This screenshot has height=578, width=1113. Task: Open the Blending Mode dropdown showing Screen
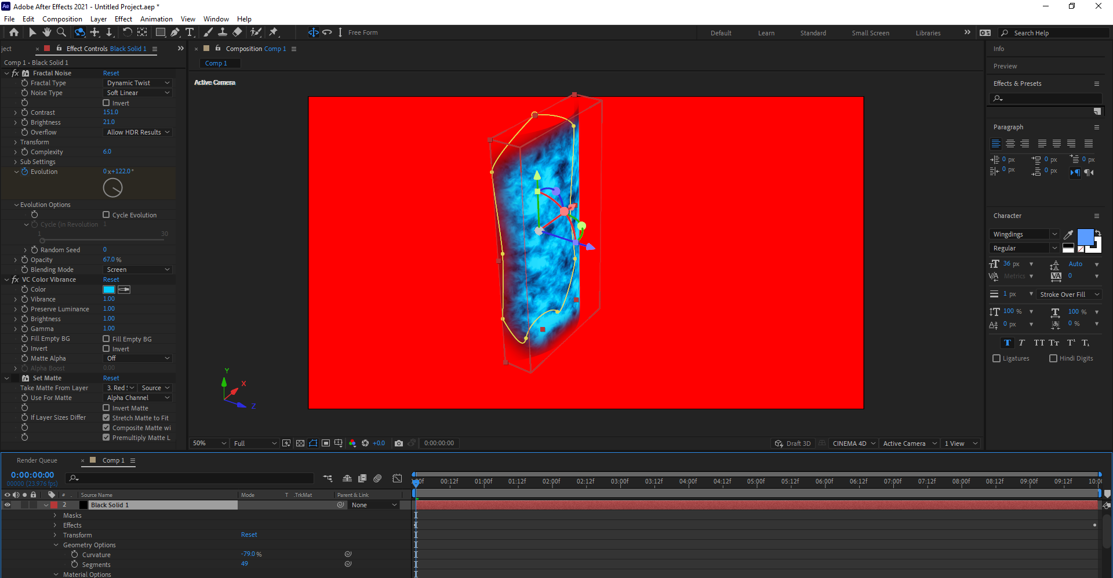[x=137, y=269]
